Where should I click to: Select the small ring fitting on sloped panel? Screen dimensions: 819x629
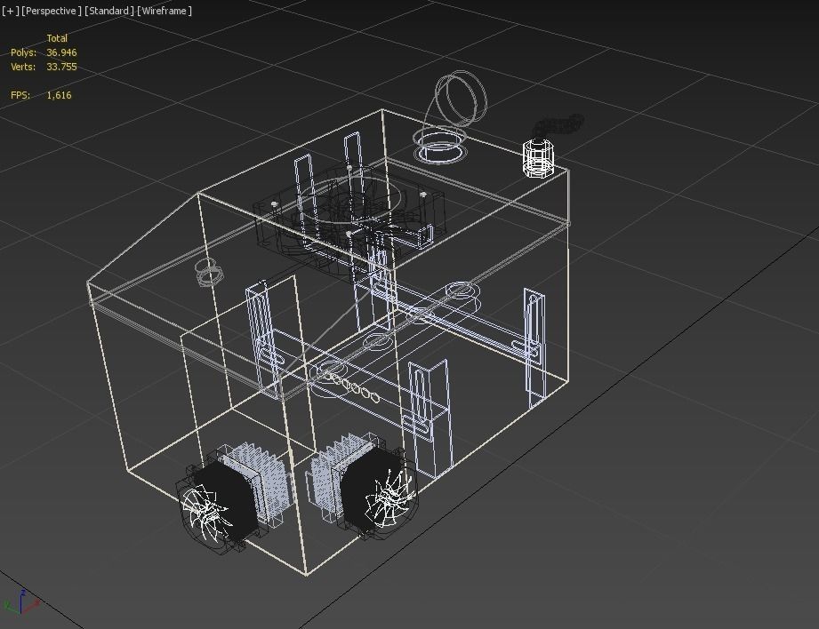click(x=210, y=272)
